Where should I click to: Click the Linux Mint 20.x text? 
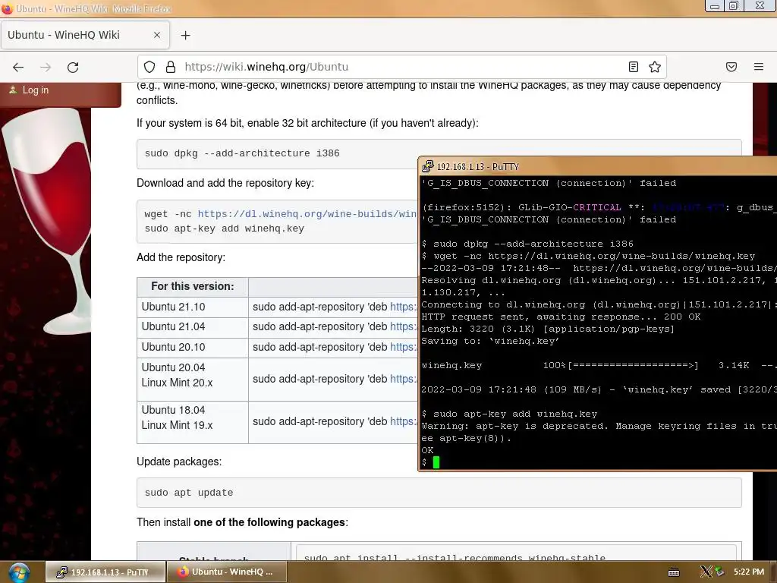pyautogui.click(x=177, y=383)
